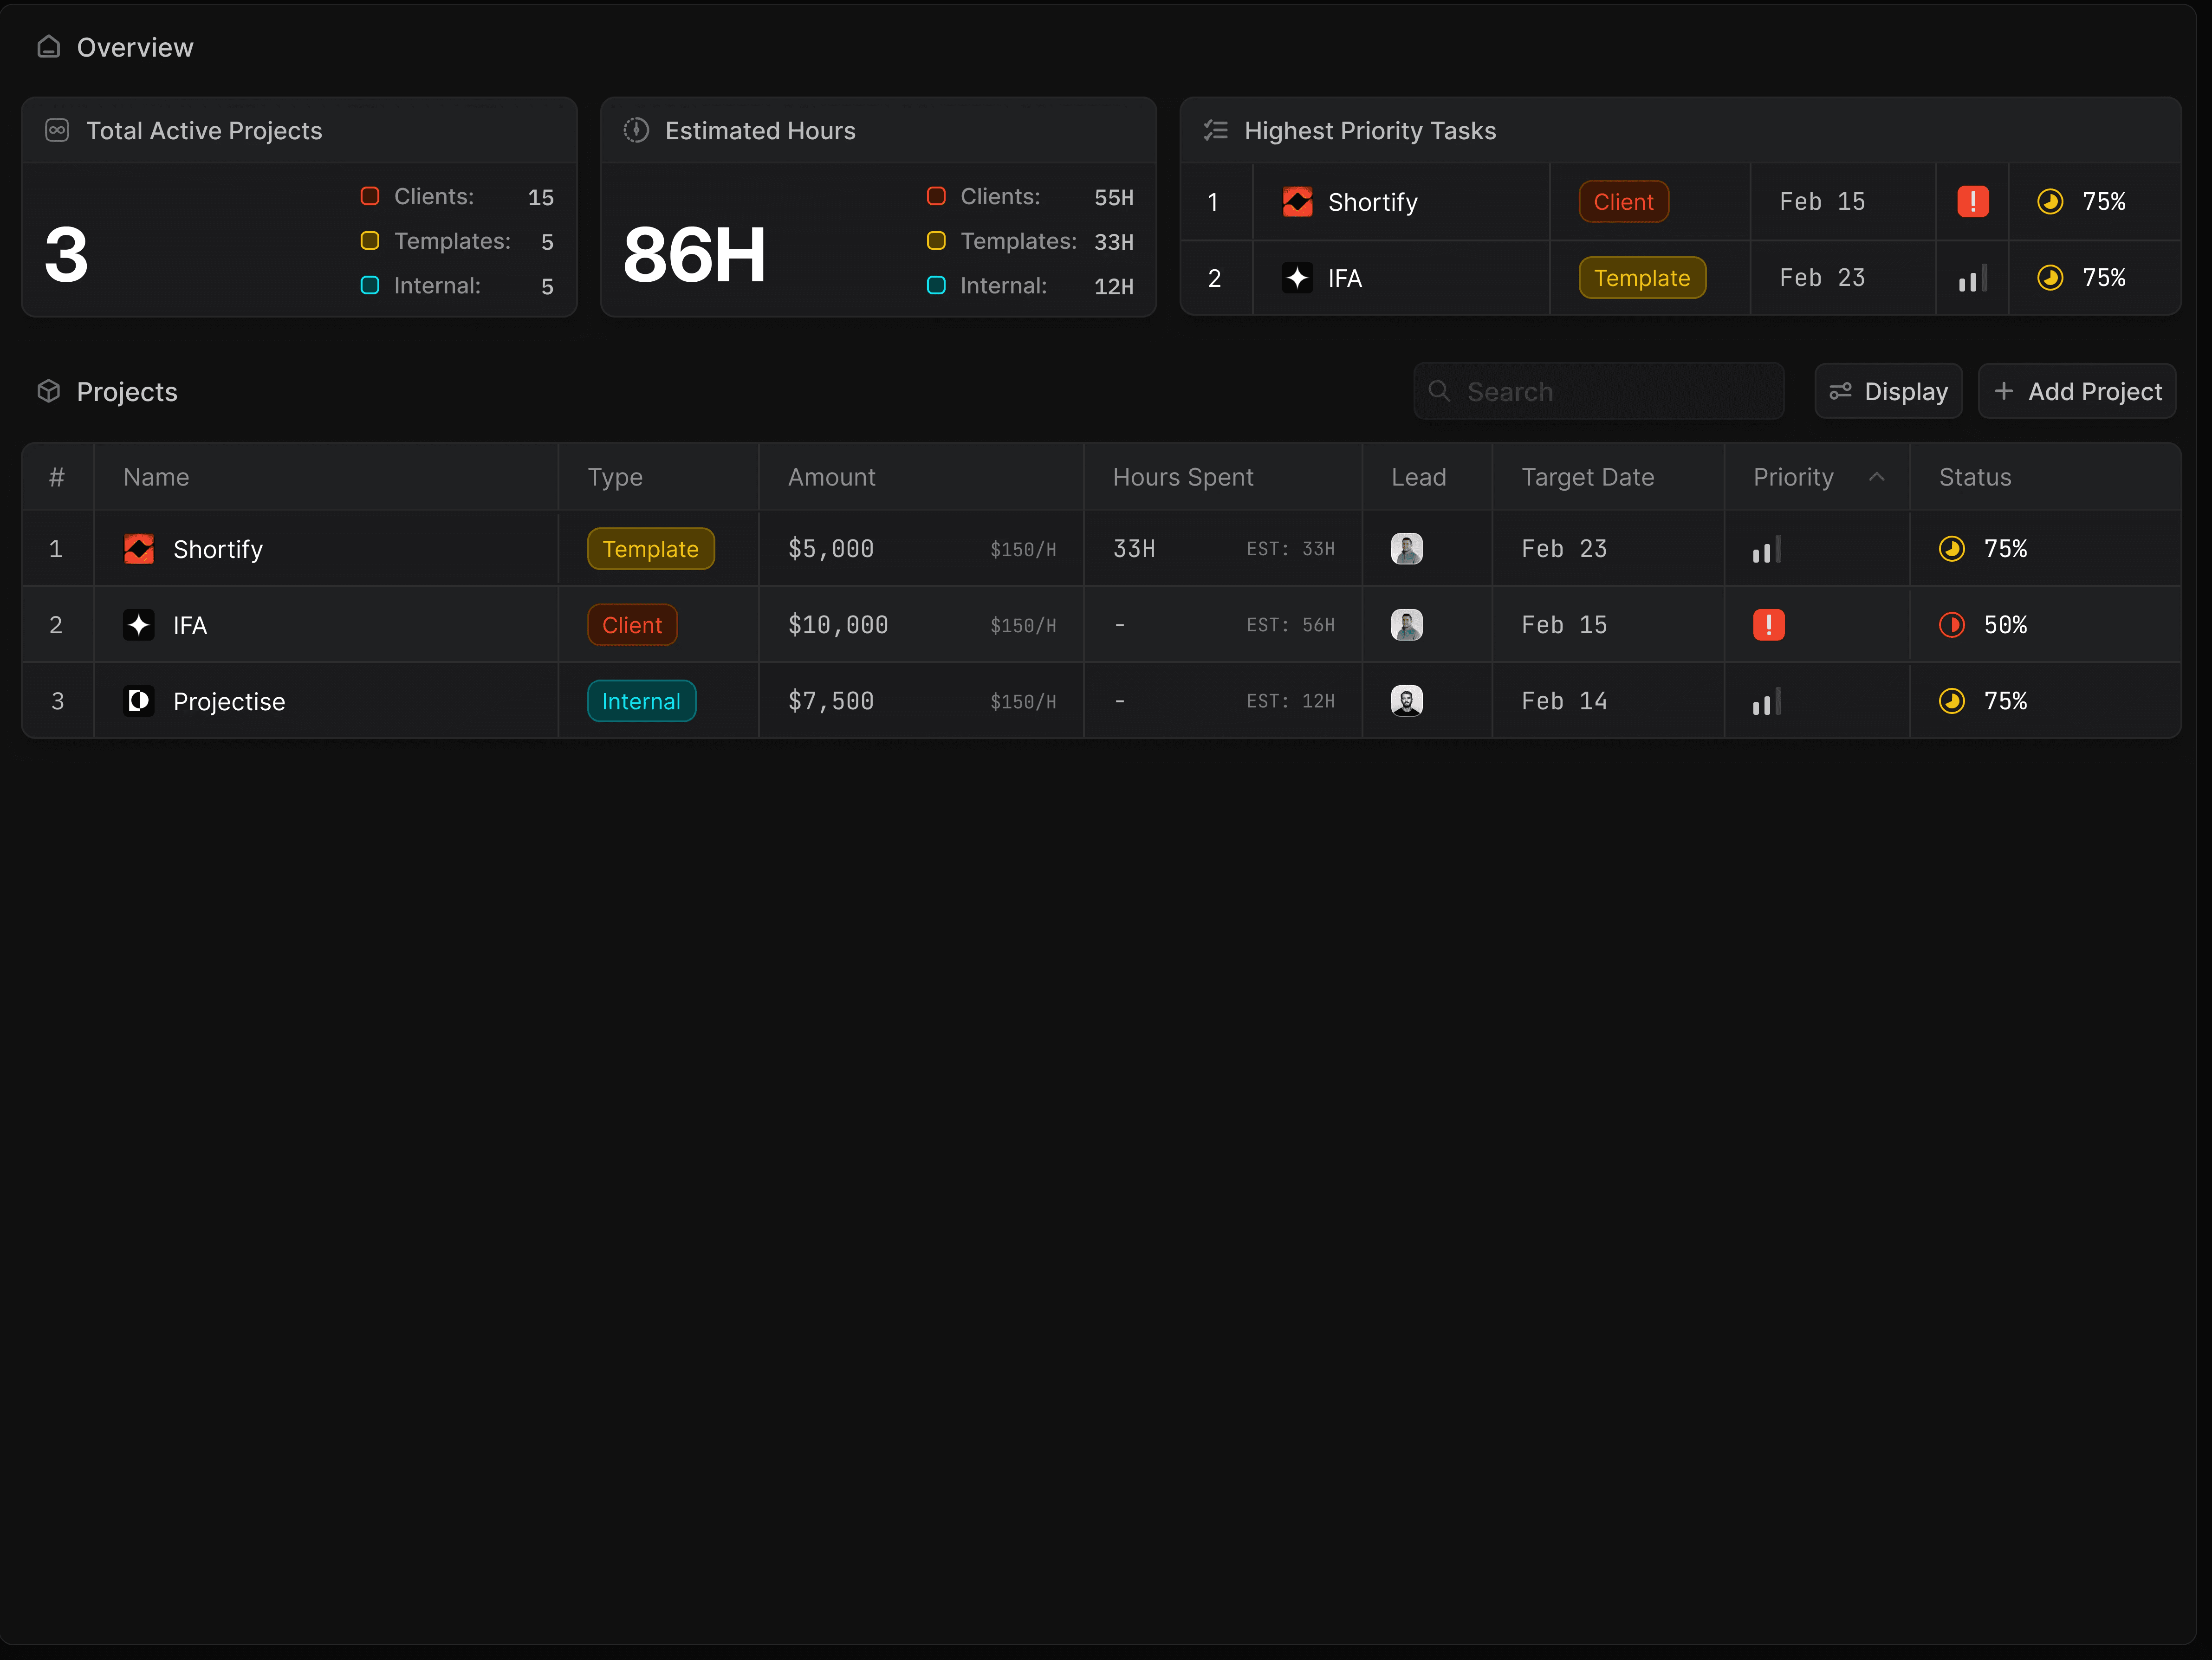The height and width of the screenshot is (1660, 2212).
Task: Click the Target Date column header
Action: [x=1587, y=477]
